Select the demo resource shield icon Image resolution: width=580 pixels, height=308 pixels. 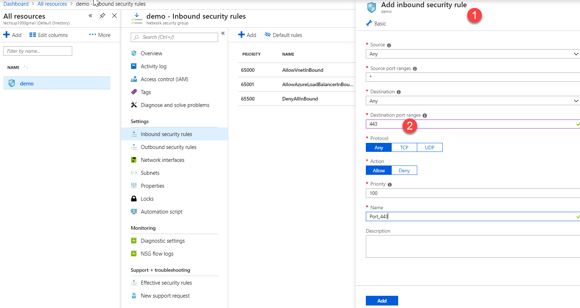point(12,83)
